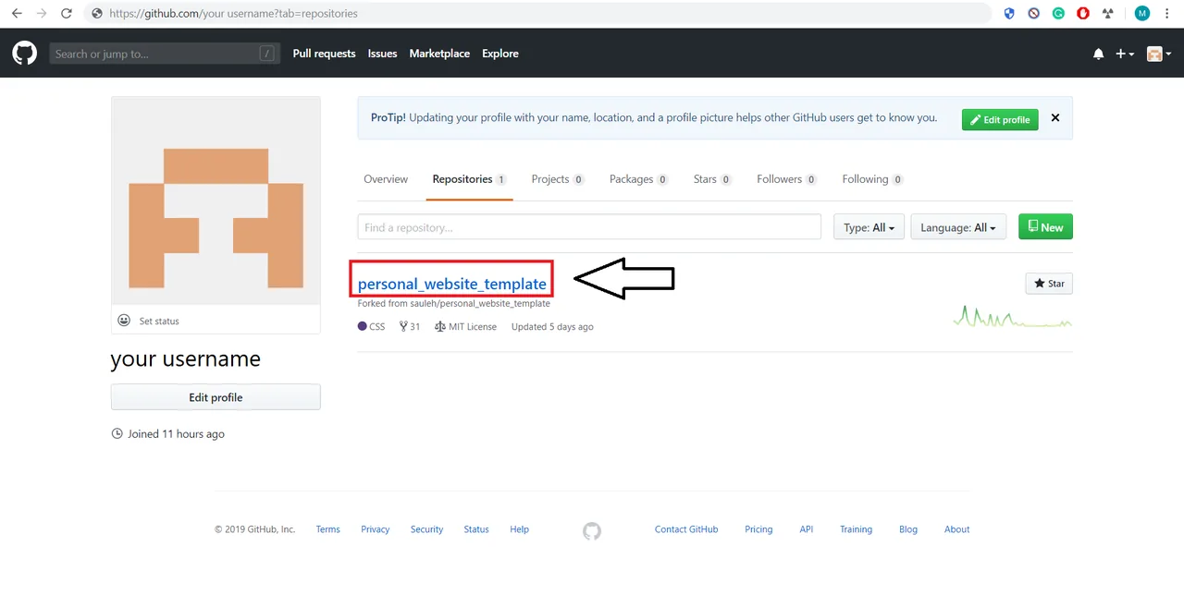This screenshot has width=1184, height=607.
Task: Click the Privacy footer link
Action: click(x=376, y=529)
